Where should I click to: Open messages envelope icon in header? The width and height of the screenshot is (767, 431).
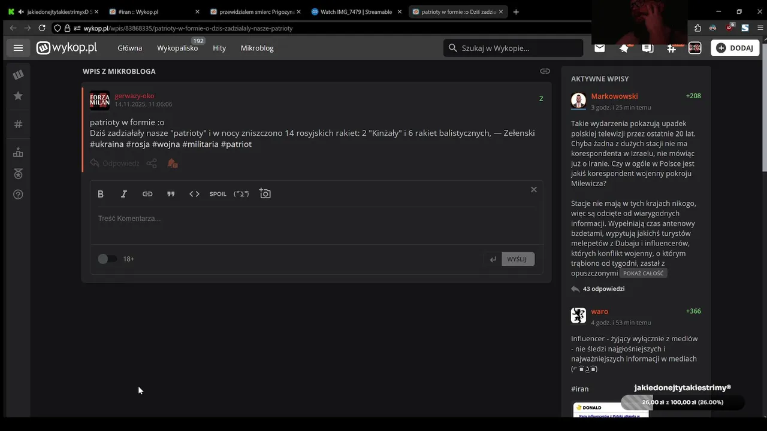click(x=599, y=48)
